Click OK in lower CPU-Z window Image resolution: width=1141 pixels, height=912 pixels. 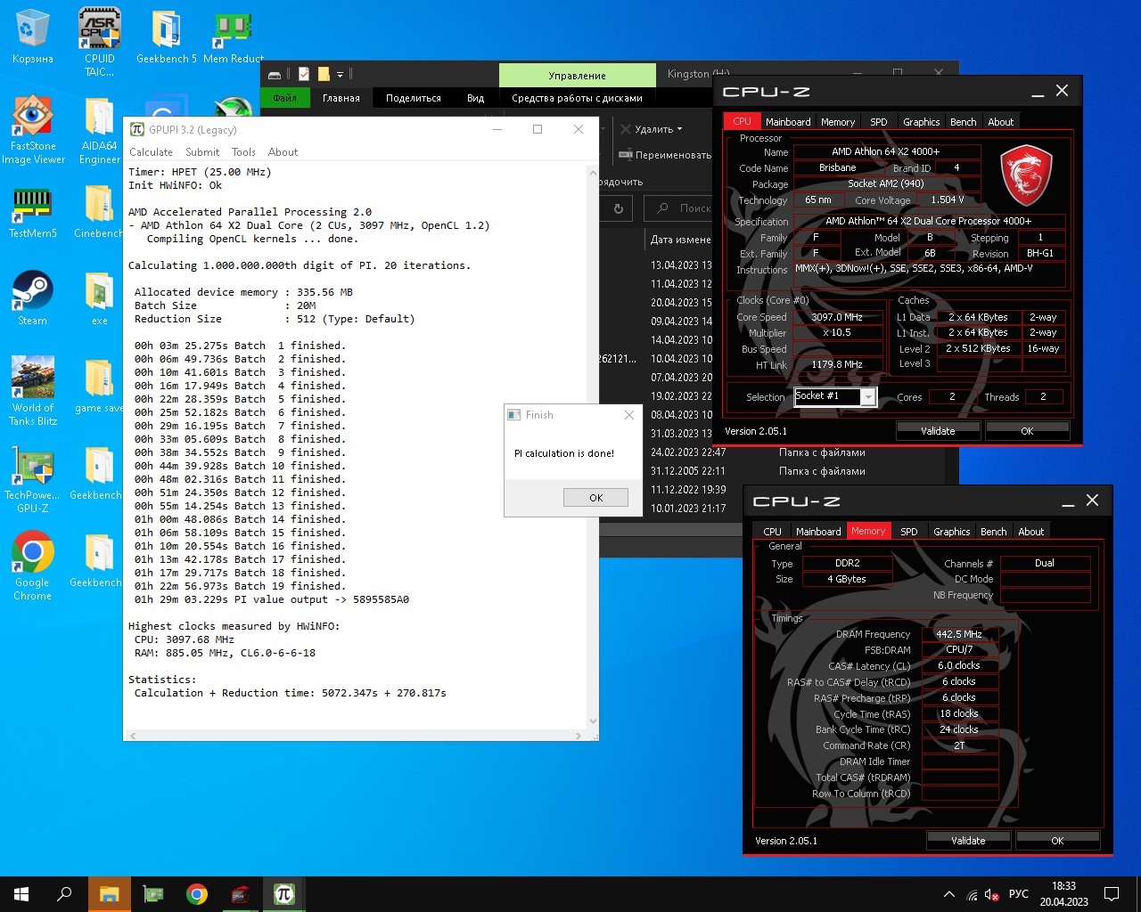[1057, 841]
